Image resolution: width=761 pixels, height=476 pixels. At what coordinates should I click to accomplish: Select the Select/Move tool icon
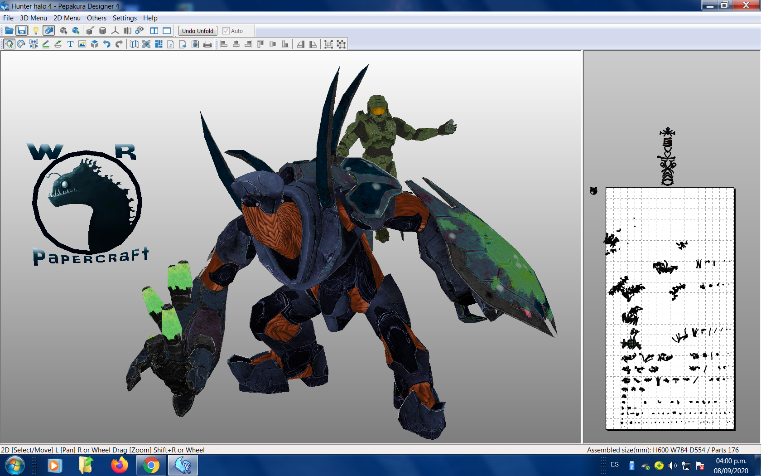coord(9,44)
